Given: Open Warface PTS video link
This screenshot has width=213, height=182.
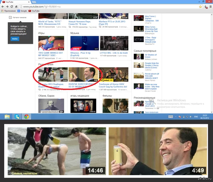Looking at the screenshot, I should click(112, 23).
